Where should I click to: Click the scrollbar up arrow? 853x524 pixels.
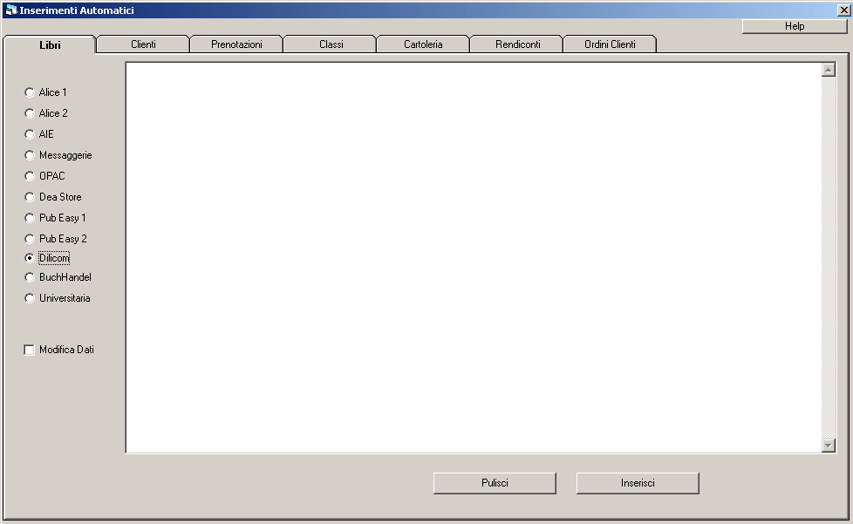click(x=829, y=70)
